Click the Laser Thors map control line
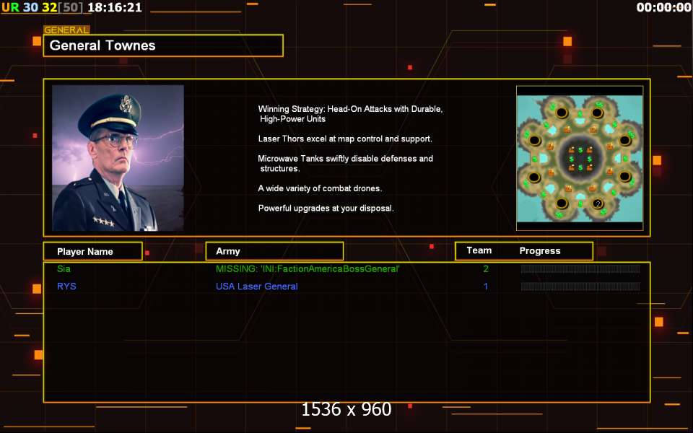This screenshot has width=693, height=433. click(345, 139)
